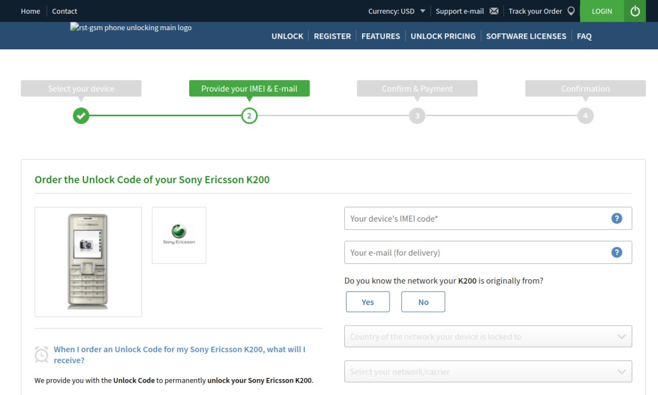Click the Confirm & Payment step label
The image size is (658, 395).
(417, 88)
